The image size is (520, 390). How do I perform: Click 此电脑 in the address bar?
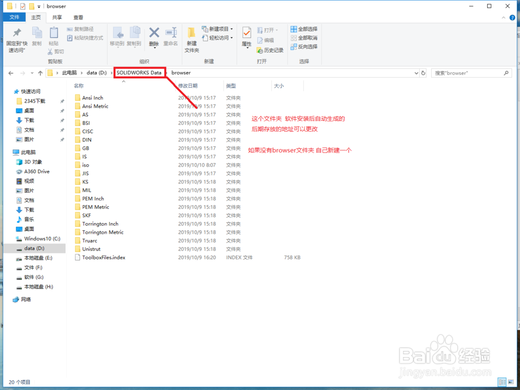70,73
